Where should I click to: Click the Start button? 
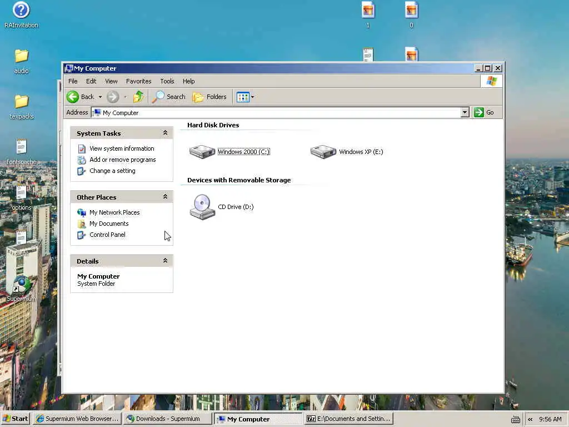16,419
